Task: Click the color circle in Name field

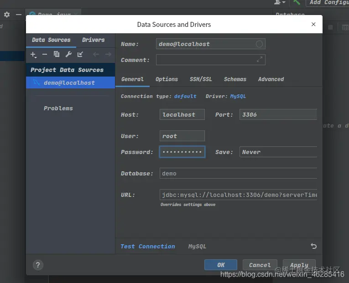Action: click(x=259, y=44)
